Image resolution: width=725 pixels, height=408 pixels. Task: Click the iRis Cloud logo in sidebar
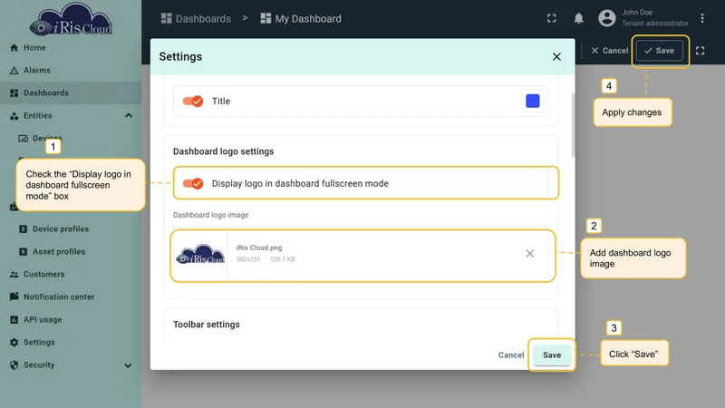(x=71, y=20)
